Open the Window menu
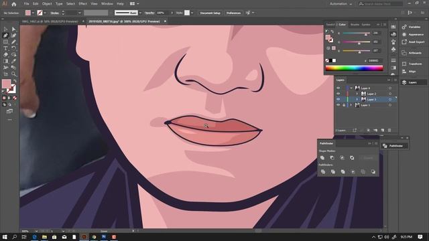This screenshot has width=429, height=241. click(x=107, y=4)
